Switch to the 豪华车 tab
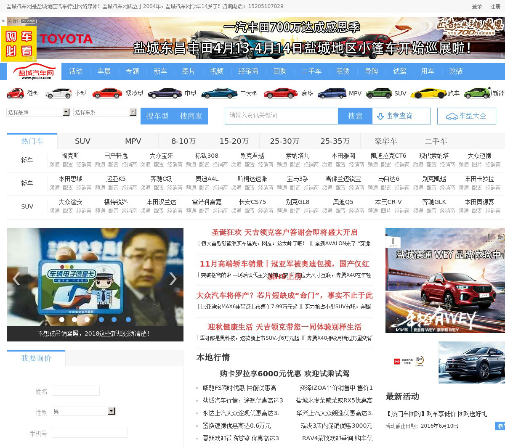 [x=385, y=141]
